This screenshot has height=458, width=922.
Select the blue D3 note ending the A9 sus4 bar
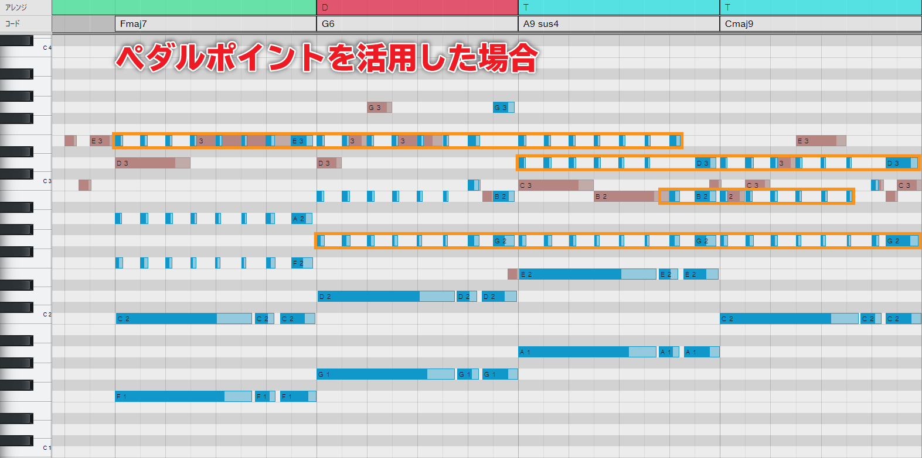(705, 163)
